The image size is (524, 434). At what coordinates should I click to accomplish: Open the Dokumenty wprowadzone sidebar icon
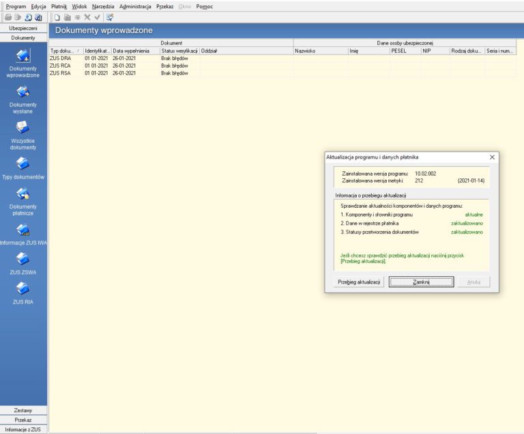pos(23,56)
